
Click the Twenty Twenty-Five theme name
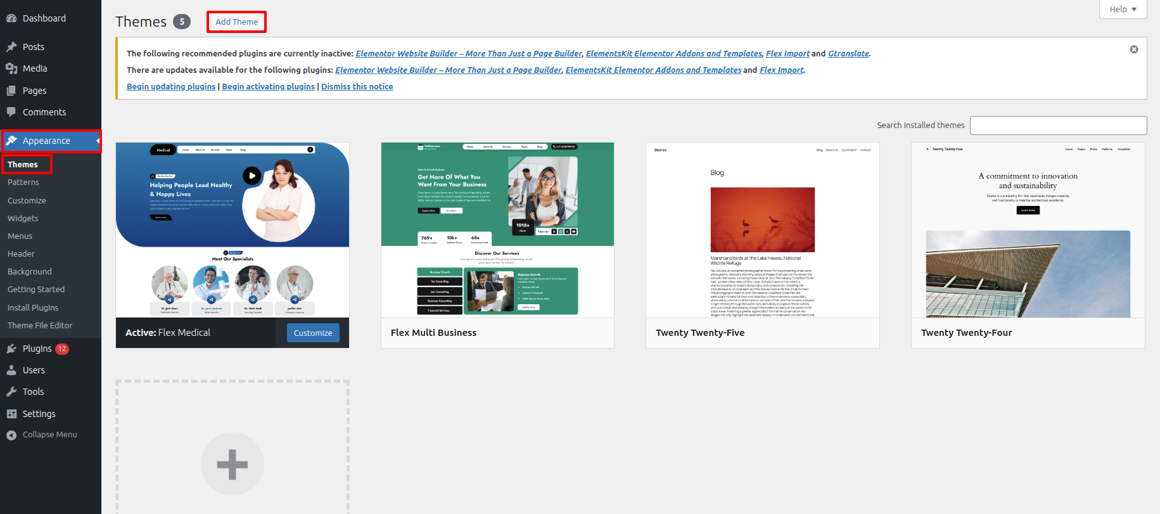click(x=700, y=333)
